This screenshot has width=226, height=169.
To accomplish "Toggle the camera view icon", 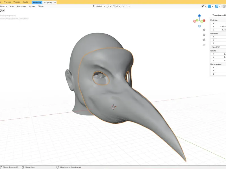I will pos(204,40).
